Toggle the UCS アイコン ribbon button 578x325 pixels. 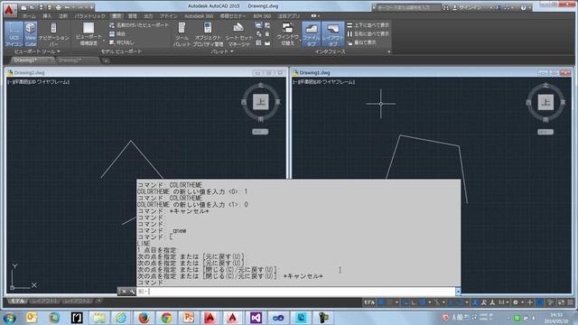click(x=14, y=34)
